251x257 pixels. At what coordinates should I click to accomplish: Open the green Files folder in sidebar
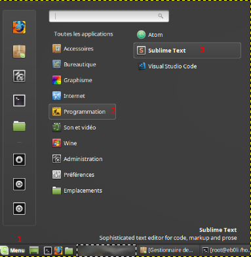19,126
